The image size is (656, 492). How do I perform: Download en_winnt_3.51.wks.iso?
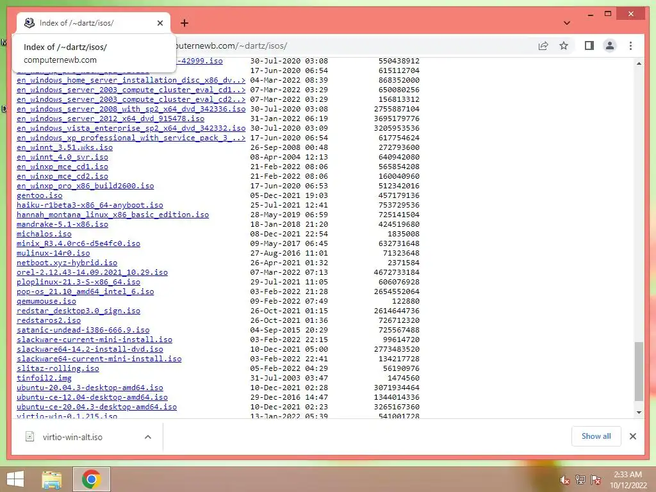65,147
